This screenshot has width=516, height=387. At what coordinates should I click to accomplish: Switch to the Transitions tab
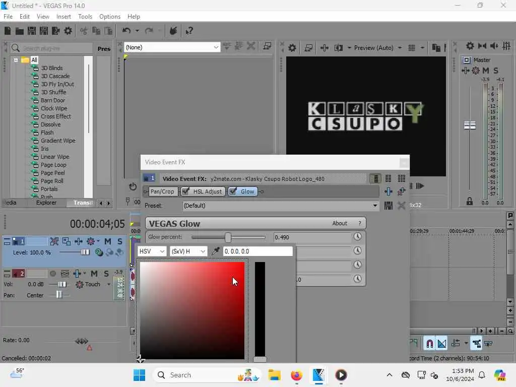tap(83, 203)
